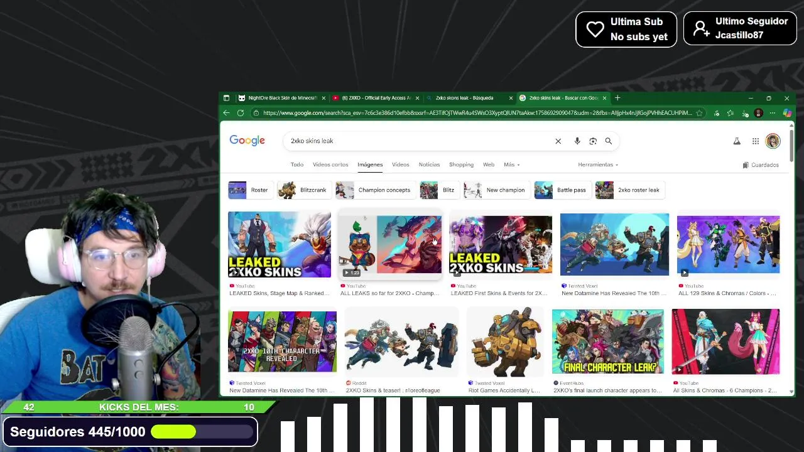Open LEAKED First Skins & Events thumbnail
804x452 pixels.
pyautogui.click(x=501, y=245)
